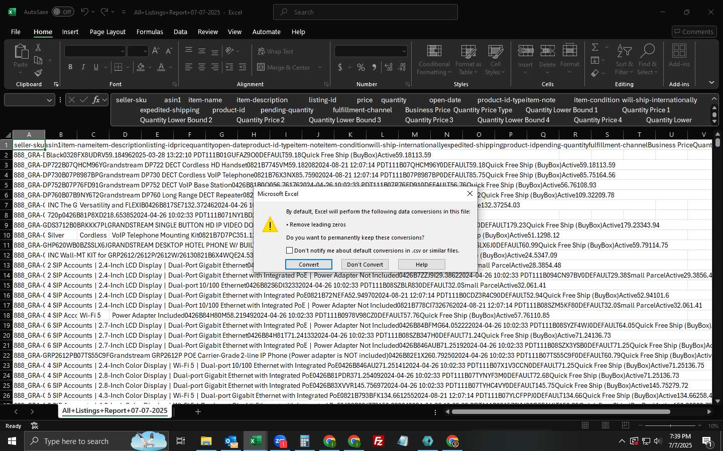
Task: Click the Paste clipboard icon
Action: pos(21,52)
